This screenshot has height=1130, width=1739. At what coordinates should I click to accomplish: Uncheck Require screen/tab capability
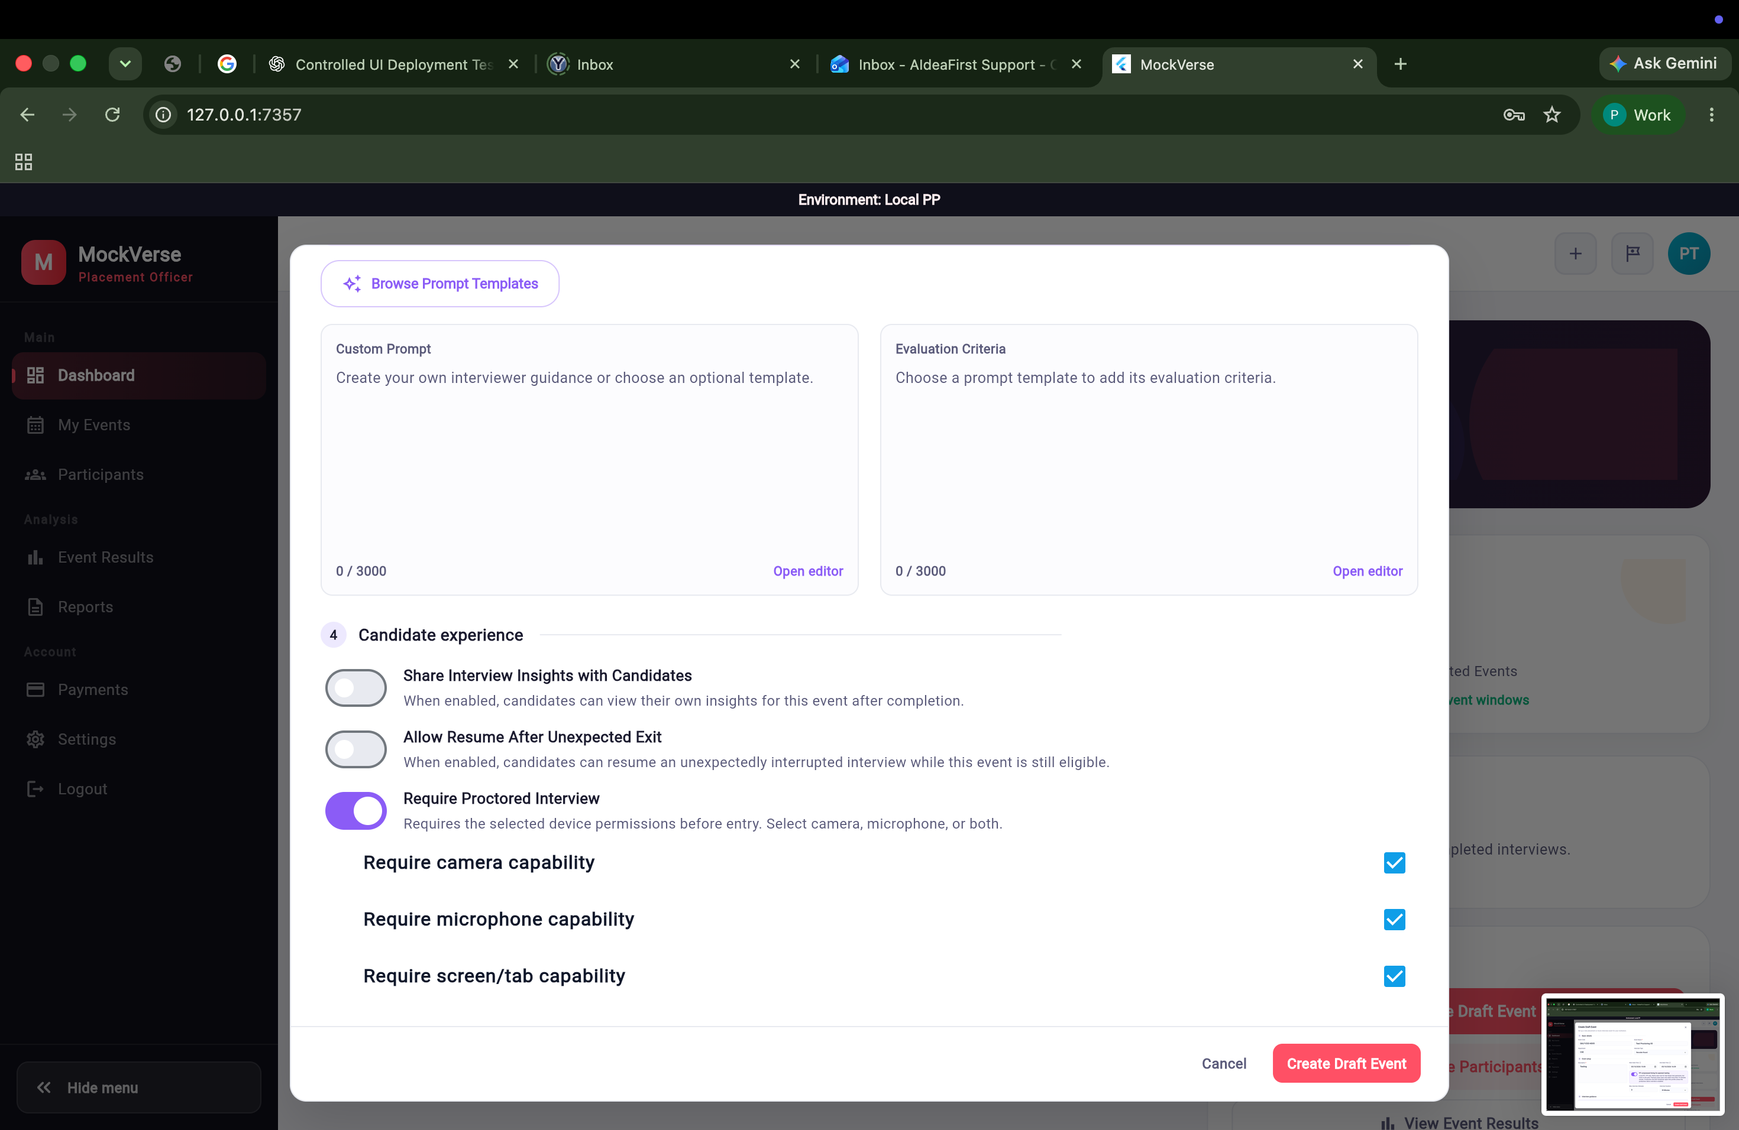[x=1394, y=976]
